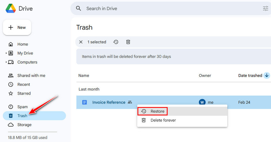Click the 1 selected label
The width and height of the screenshot is (271, 142).
click(97, 42)
